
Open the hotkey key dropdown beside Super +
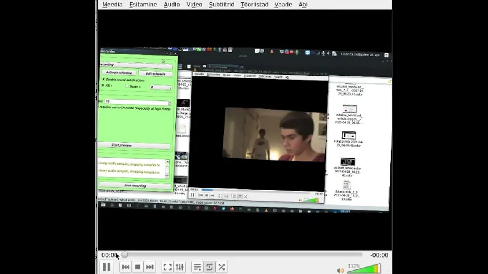coord(161,88)
